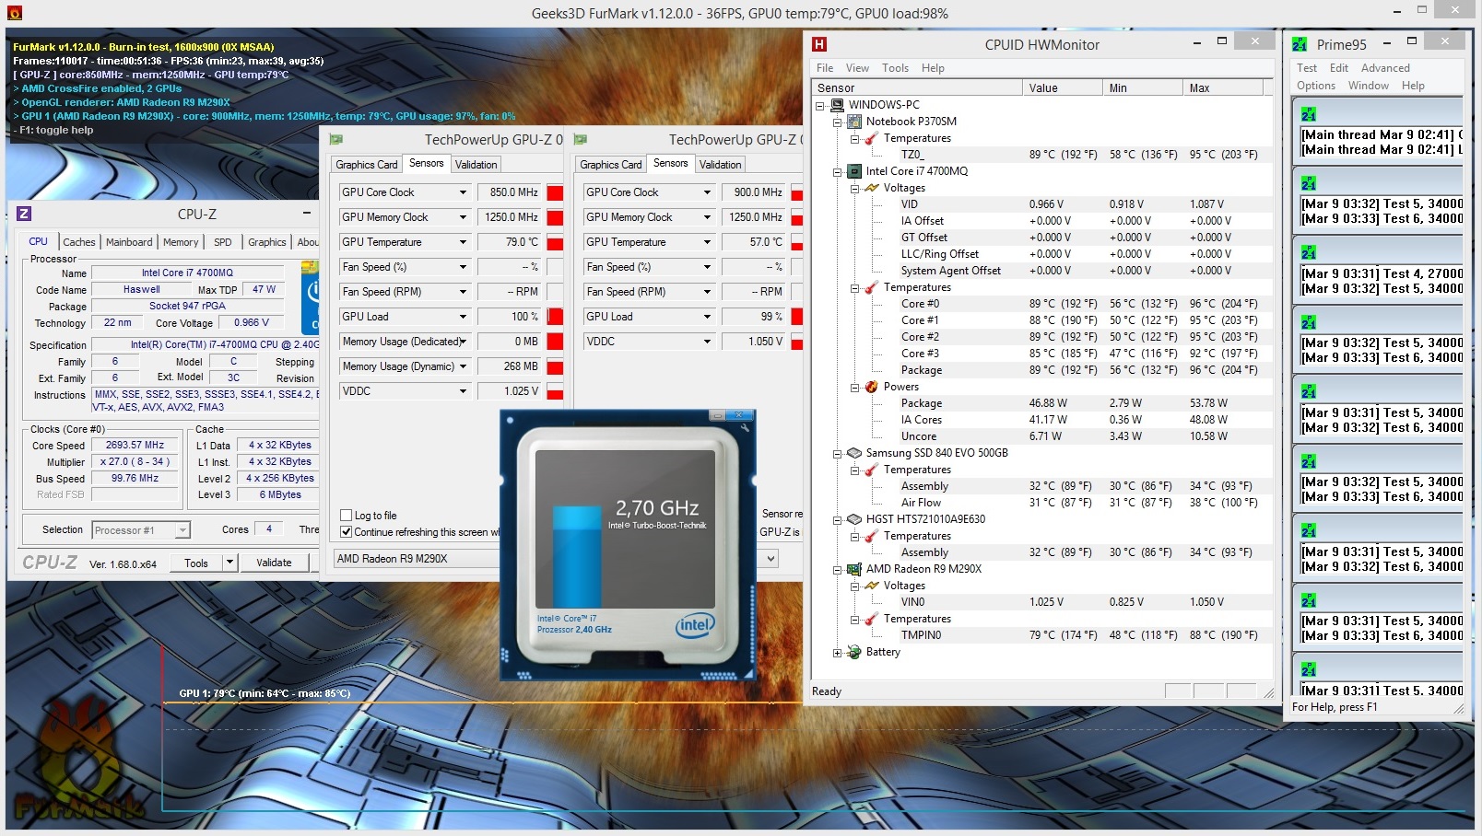Screen dimensions: 1482x836
Task: Click the processor icon beside Intel Core i7 4700MQ
Action: coord(854,171)
